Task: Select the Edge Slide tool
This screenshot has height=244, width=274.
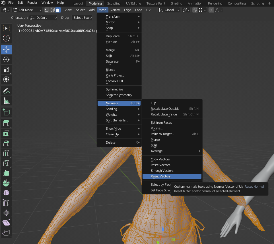Action: pyautogui.click(x=6, y=203)
